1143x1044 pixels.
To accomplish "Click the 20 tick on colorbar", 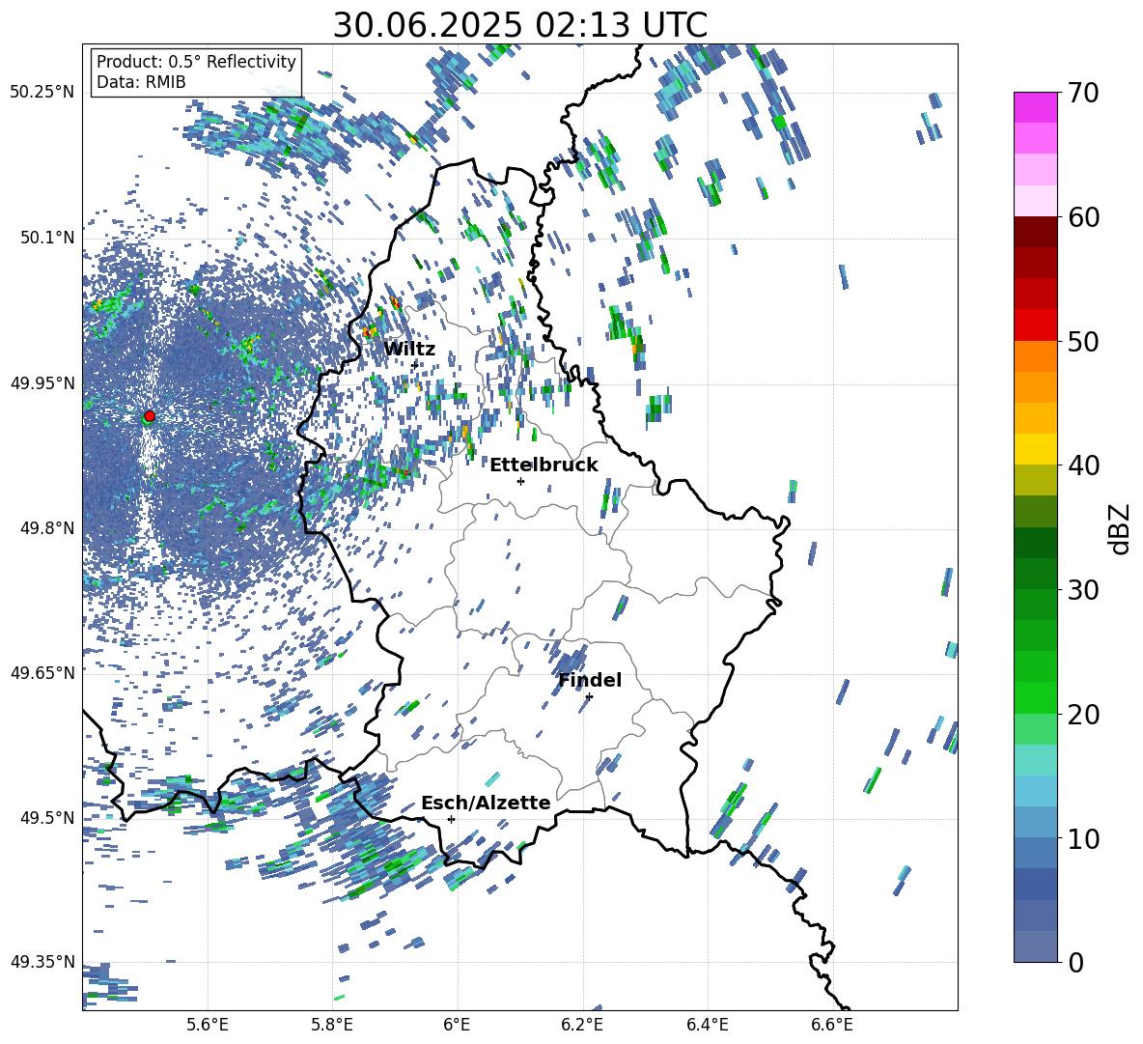I will coord(1082,714).
